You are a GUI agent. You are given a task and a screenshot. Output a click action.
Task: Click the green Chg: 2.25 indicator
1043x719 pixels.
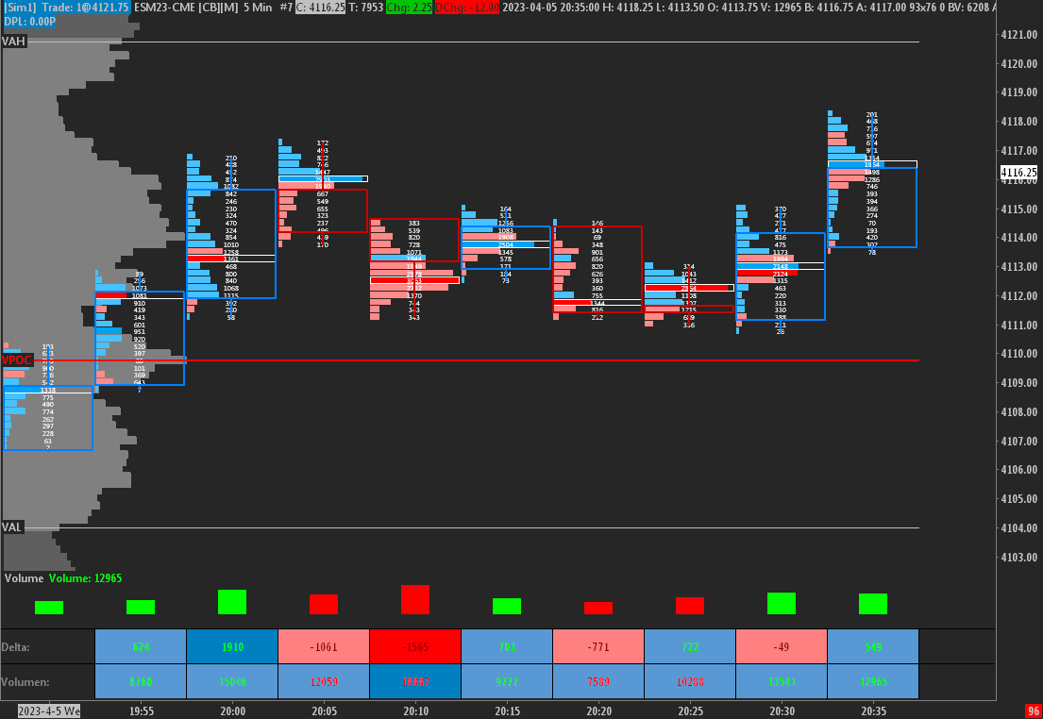408,8
